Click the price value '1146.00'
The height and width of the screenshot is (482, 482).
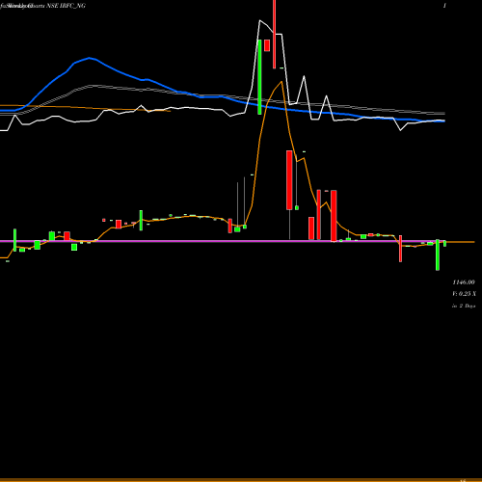pyautogui.click(x=464, y=282)
